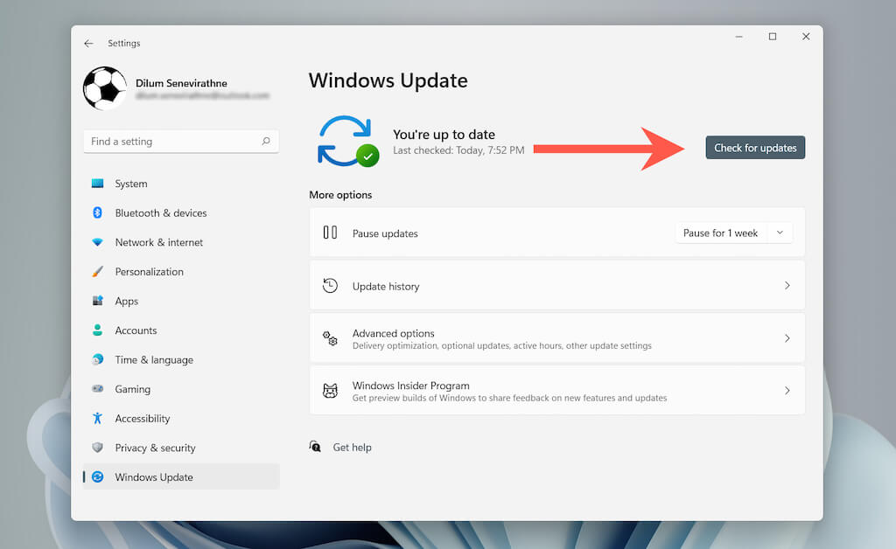Click the Bluetooth icon in sidebar
This screenshot has width=896, height=549.
[x=98, y=212]
